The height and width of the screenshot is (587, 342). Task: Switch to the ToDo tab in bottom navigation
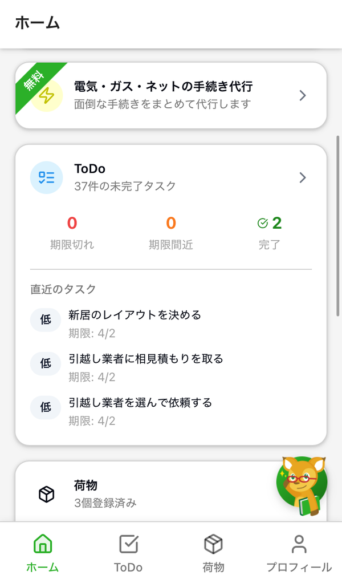click(128, 554)
